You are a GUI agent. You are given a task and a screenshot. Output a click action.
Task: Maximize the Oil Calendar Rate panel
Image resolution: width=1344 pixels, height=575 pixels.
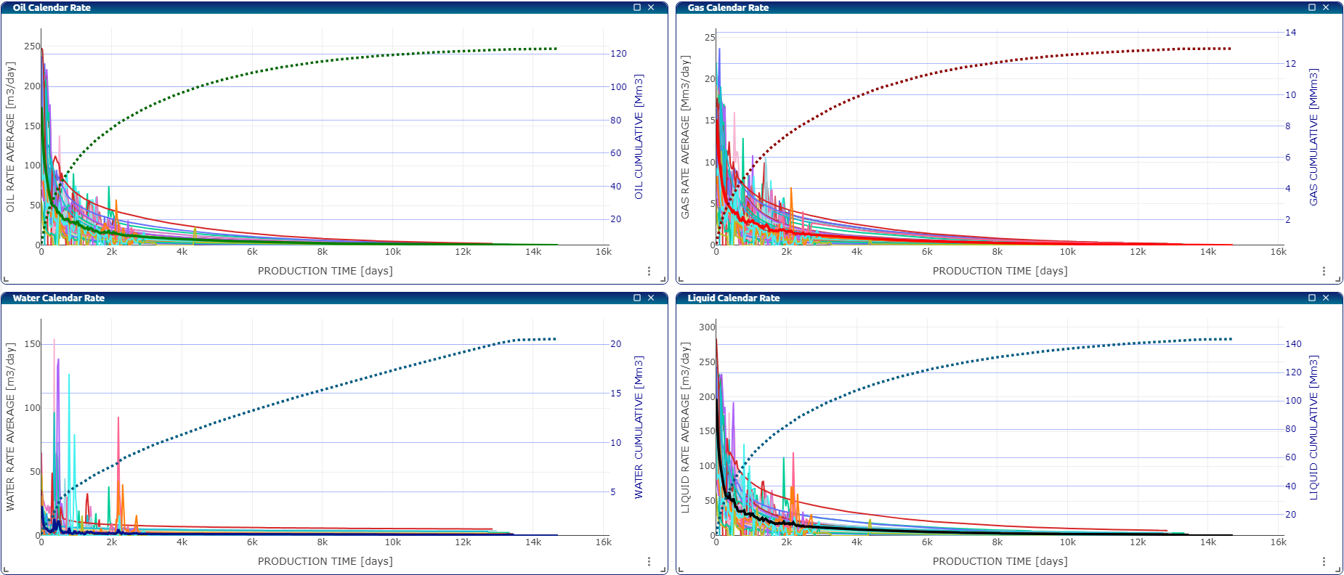pos(637,7)
